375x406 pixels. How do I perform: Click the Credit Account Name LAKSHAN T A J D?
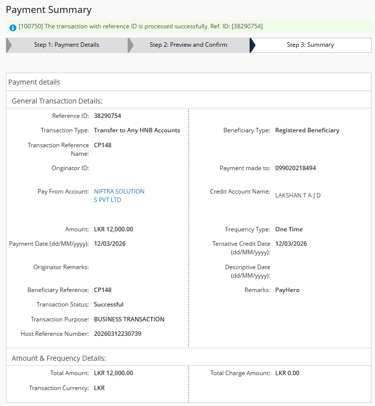pos(298,196)
